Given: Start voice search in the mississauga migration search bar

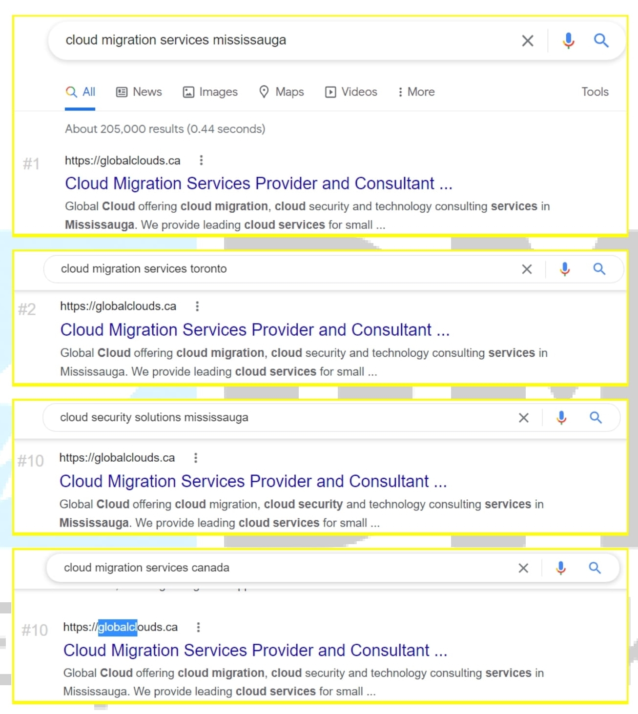Looking at the screenshot, I should pos(568,41).
